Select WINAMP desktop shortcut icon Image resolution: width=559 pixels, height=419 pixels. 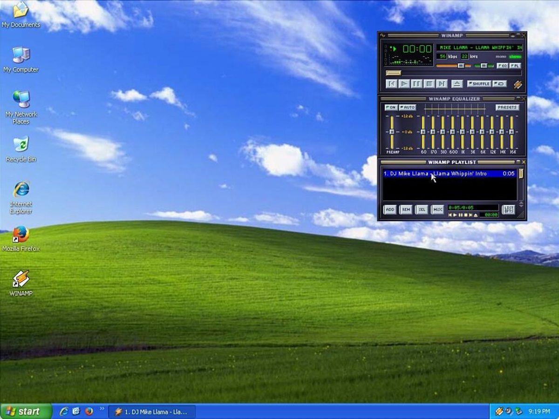point(21,283)
